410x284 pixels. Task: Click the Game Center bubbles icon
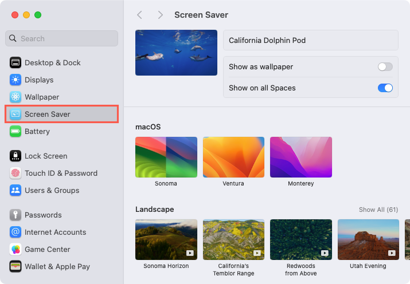15,249
